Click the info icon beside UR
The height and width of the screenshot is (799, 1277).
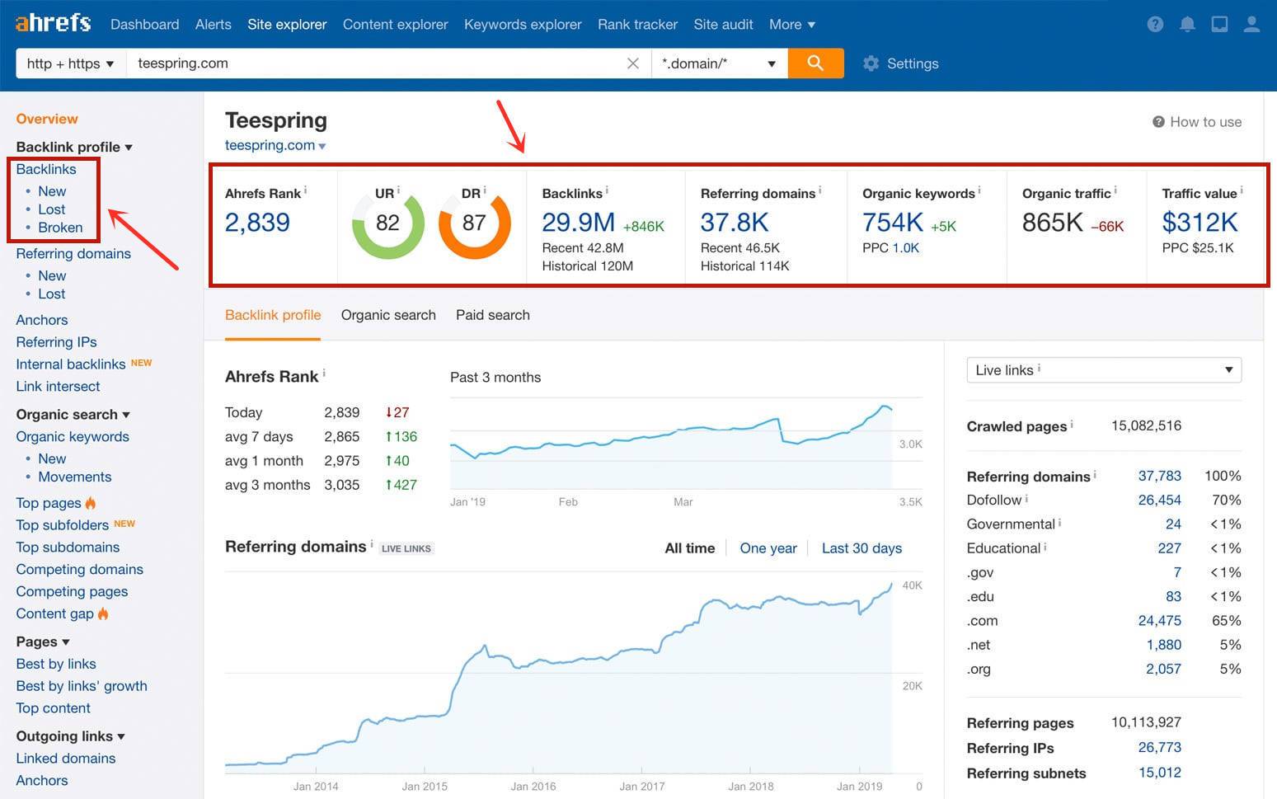pyautogui.click(x=399, y=190)
